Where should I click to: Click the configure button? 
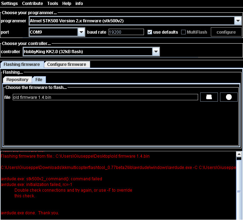point(226,32)
